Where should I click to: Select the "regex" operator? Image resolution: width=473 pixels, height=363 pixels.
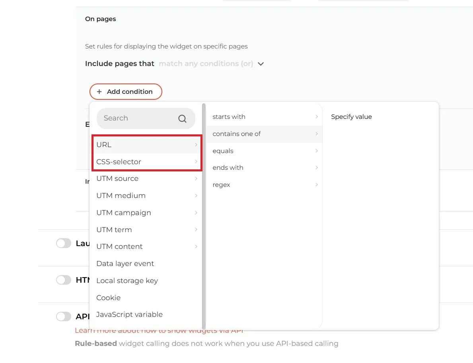click(x=221, y=184)
